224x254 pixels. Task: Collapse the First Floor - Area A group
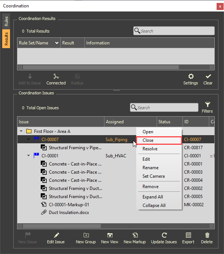click(x=21, y=131)
